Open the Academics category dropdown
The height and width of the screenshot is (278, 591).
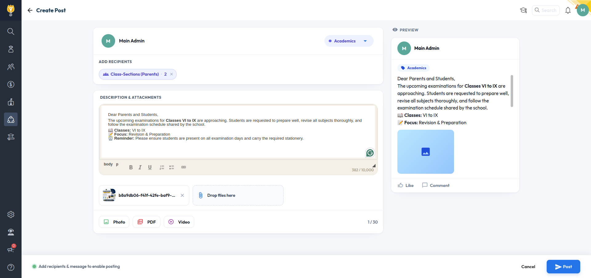tap(349, 41)
